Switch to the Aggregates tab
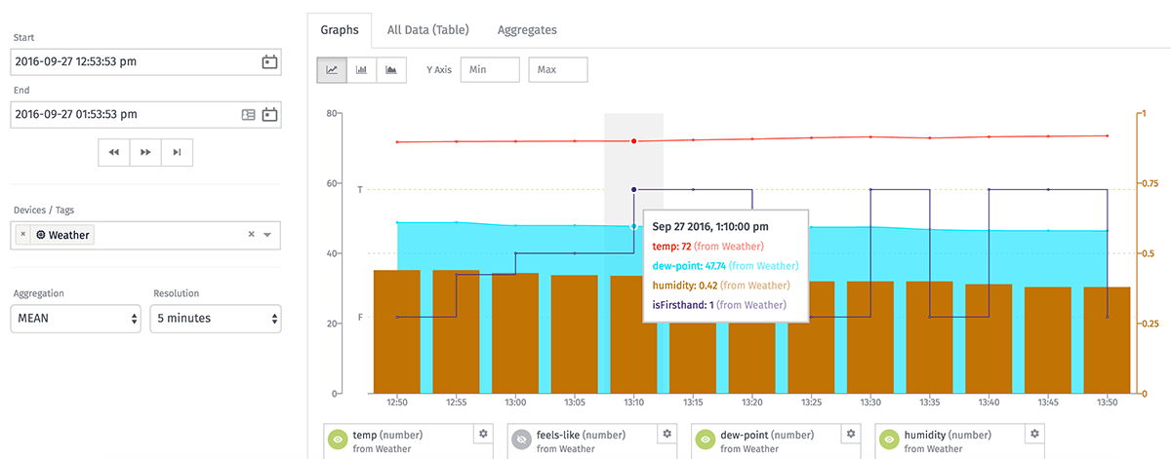This screenshot has height=459, width=1171. pyautogui.click(x=527, y=30)
